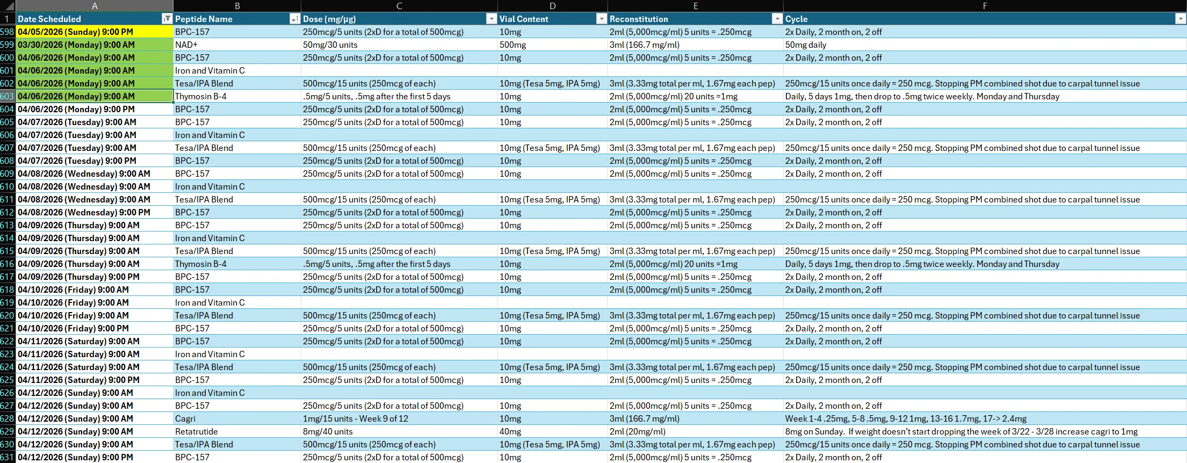The height and width of the screenshot is (463, 1187).
Task: Click the 8mg/40 units dose cell
Action: pos(399,431)
